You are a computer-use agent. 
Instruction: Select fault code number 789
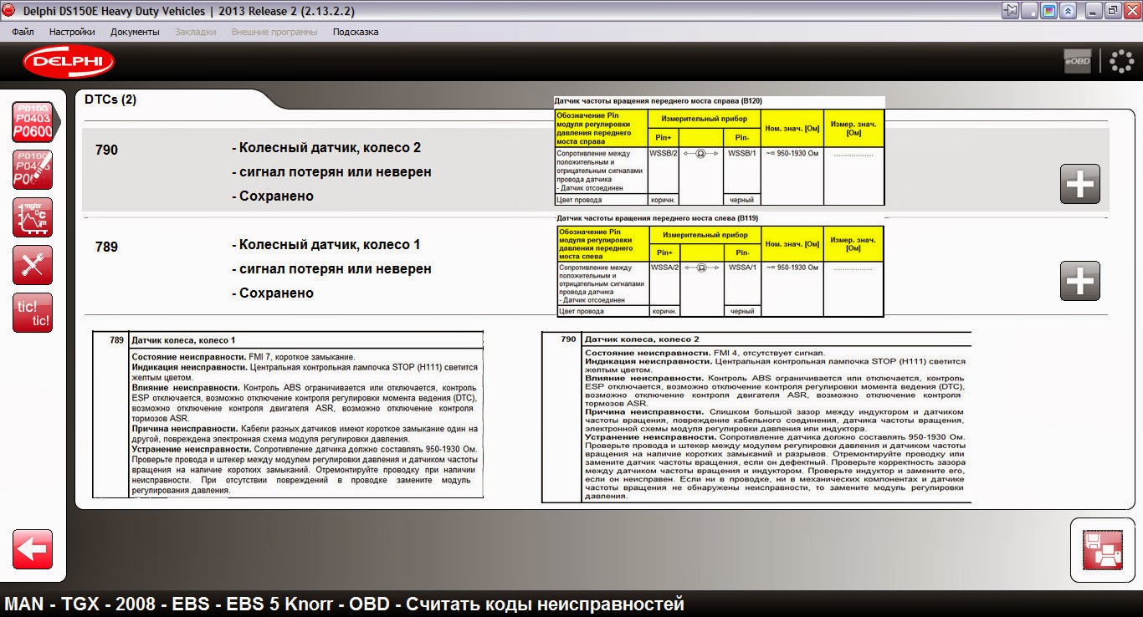coord(106,247)
